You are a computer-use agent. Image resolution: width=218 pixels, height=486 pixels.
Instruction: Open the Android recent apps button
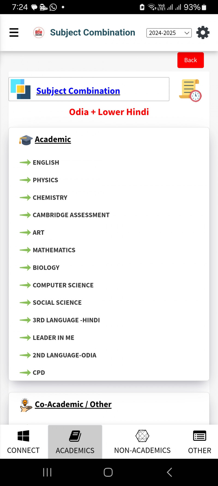(x=47, y=472)
